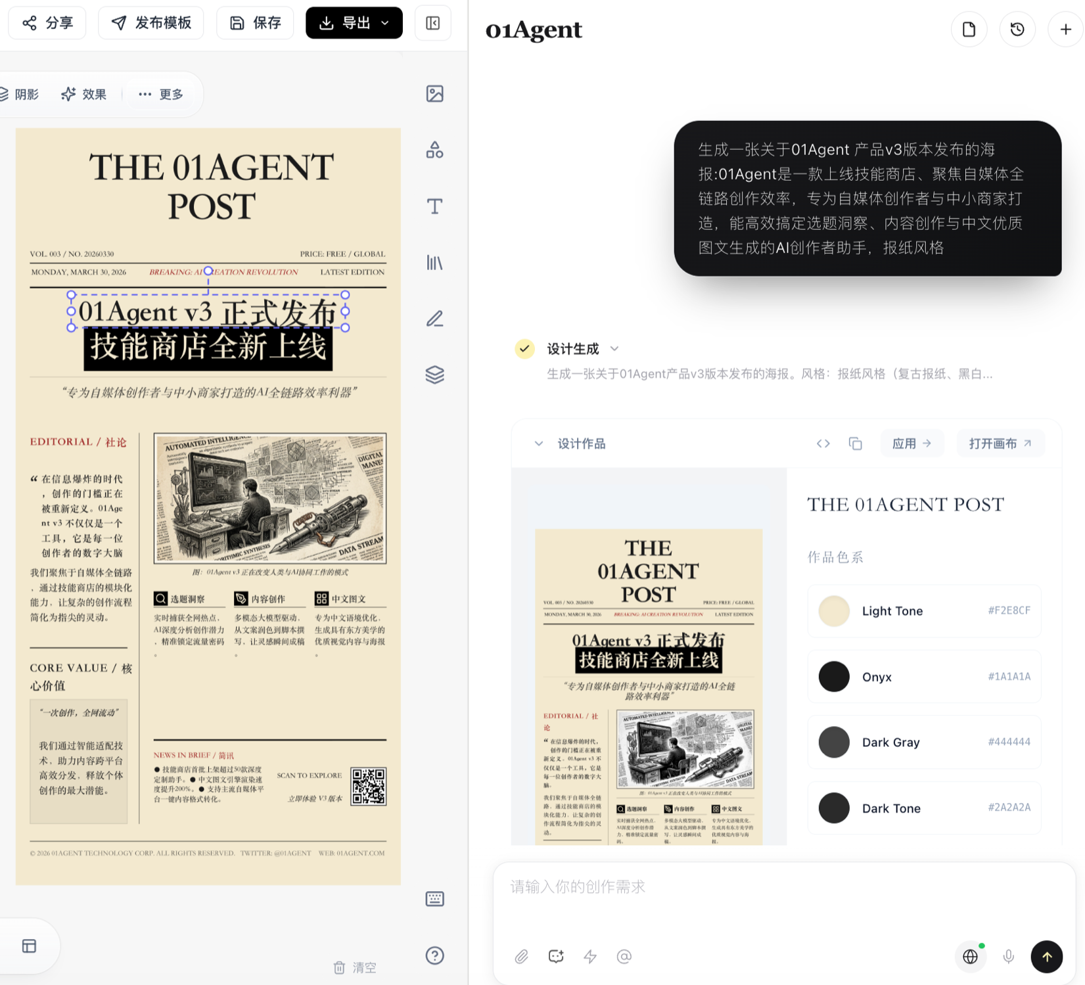
Task: Select the Dark Gray color swatch
Action: [x=834, y=743]
